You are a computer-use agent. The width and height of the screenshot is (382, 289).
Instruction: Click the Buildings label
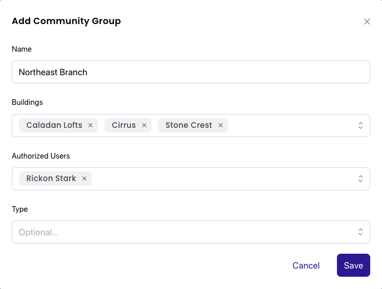[x=27, y=102]
